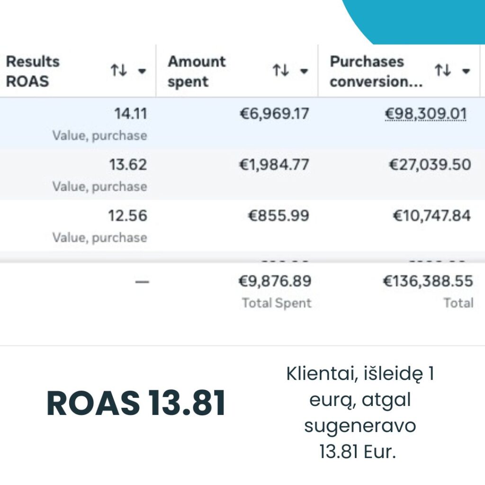Select the 13.62 ROAS result cell
Image resolution: width=485 pixels, height=485 pixels.
click(x=128, y=165)
